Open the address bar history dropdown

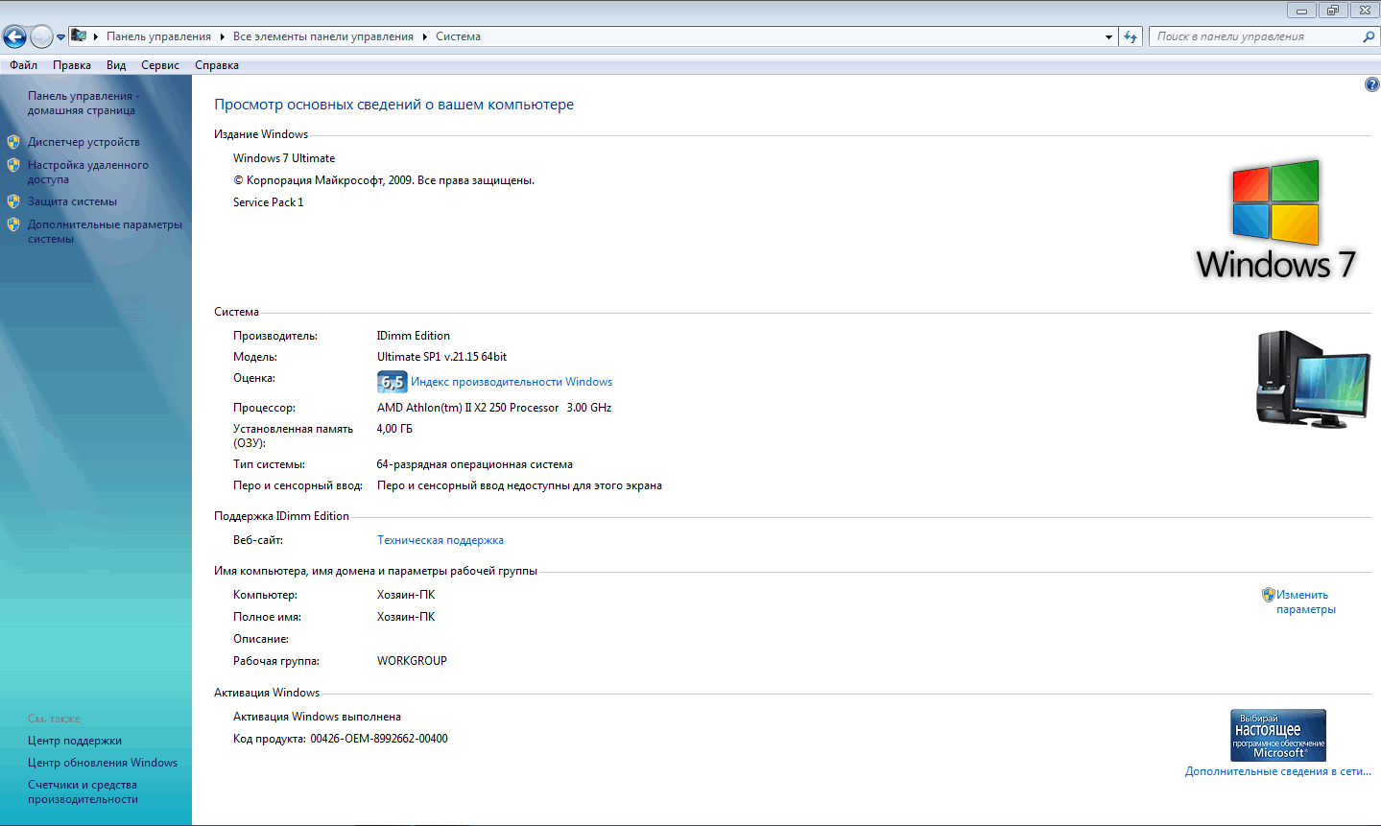1108,37
